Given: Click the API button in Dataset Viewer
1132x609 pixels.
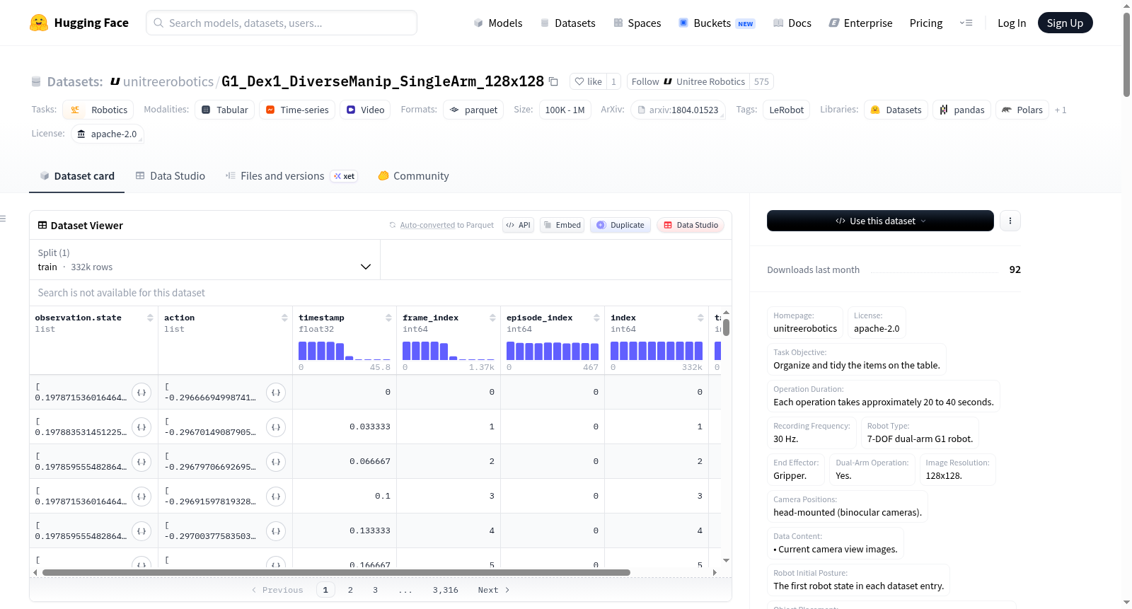Looking at the screenshot, I should pyautogui.click(x=518, y=225).
